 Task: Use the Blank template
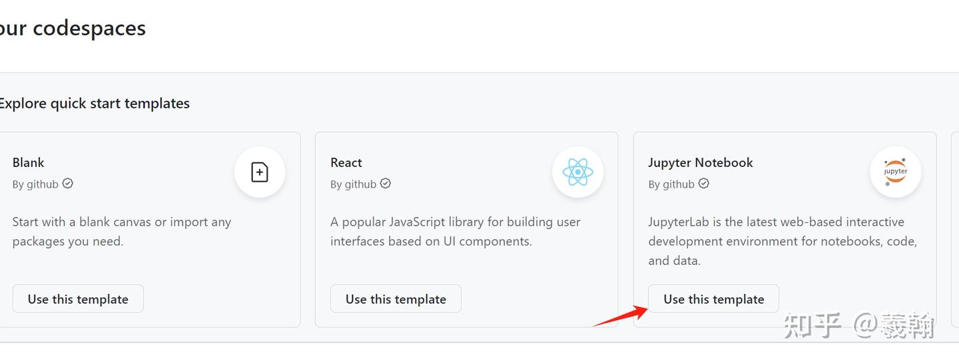coord(78,299)
